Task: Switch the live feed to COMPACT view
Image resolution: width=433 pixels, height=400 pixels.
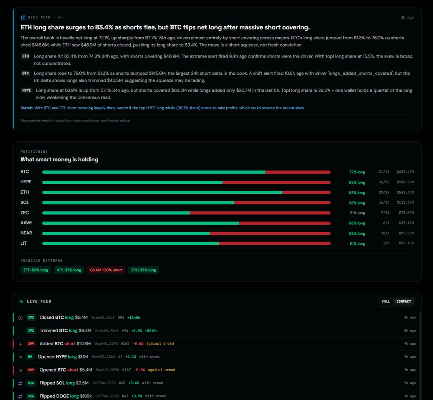Action: tap(404, 301)
